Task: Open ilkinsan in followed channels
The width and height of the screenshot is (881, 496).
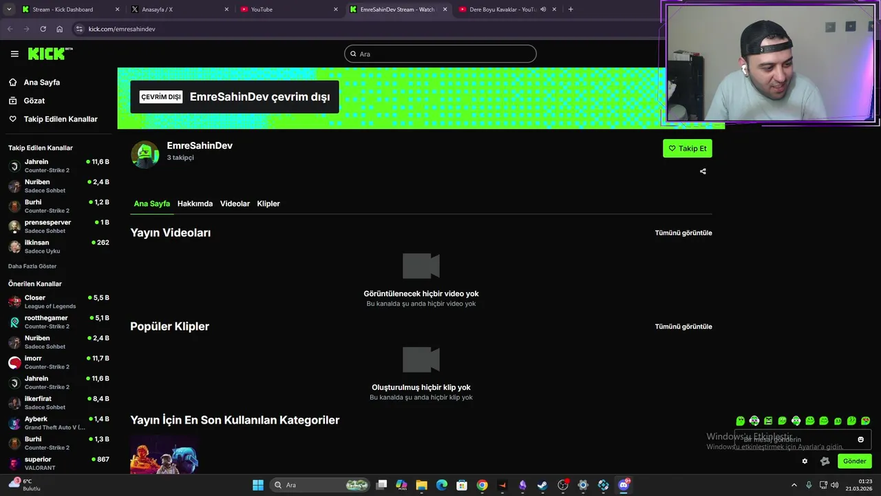Action: click(59, 247)
